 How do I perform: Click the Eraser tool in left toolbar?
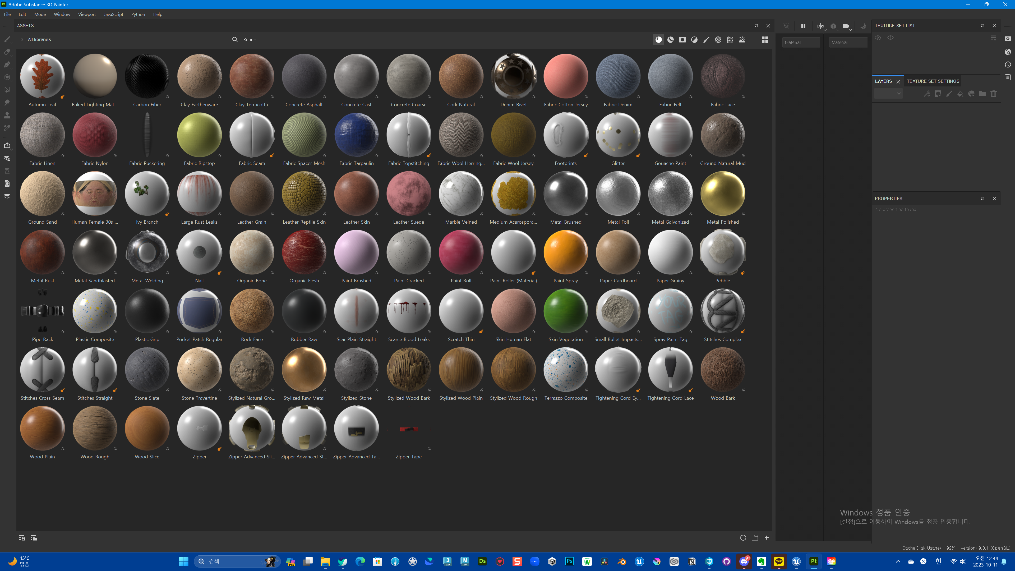click(7, 52)
